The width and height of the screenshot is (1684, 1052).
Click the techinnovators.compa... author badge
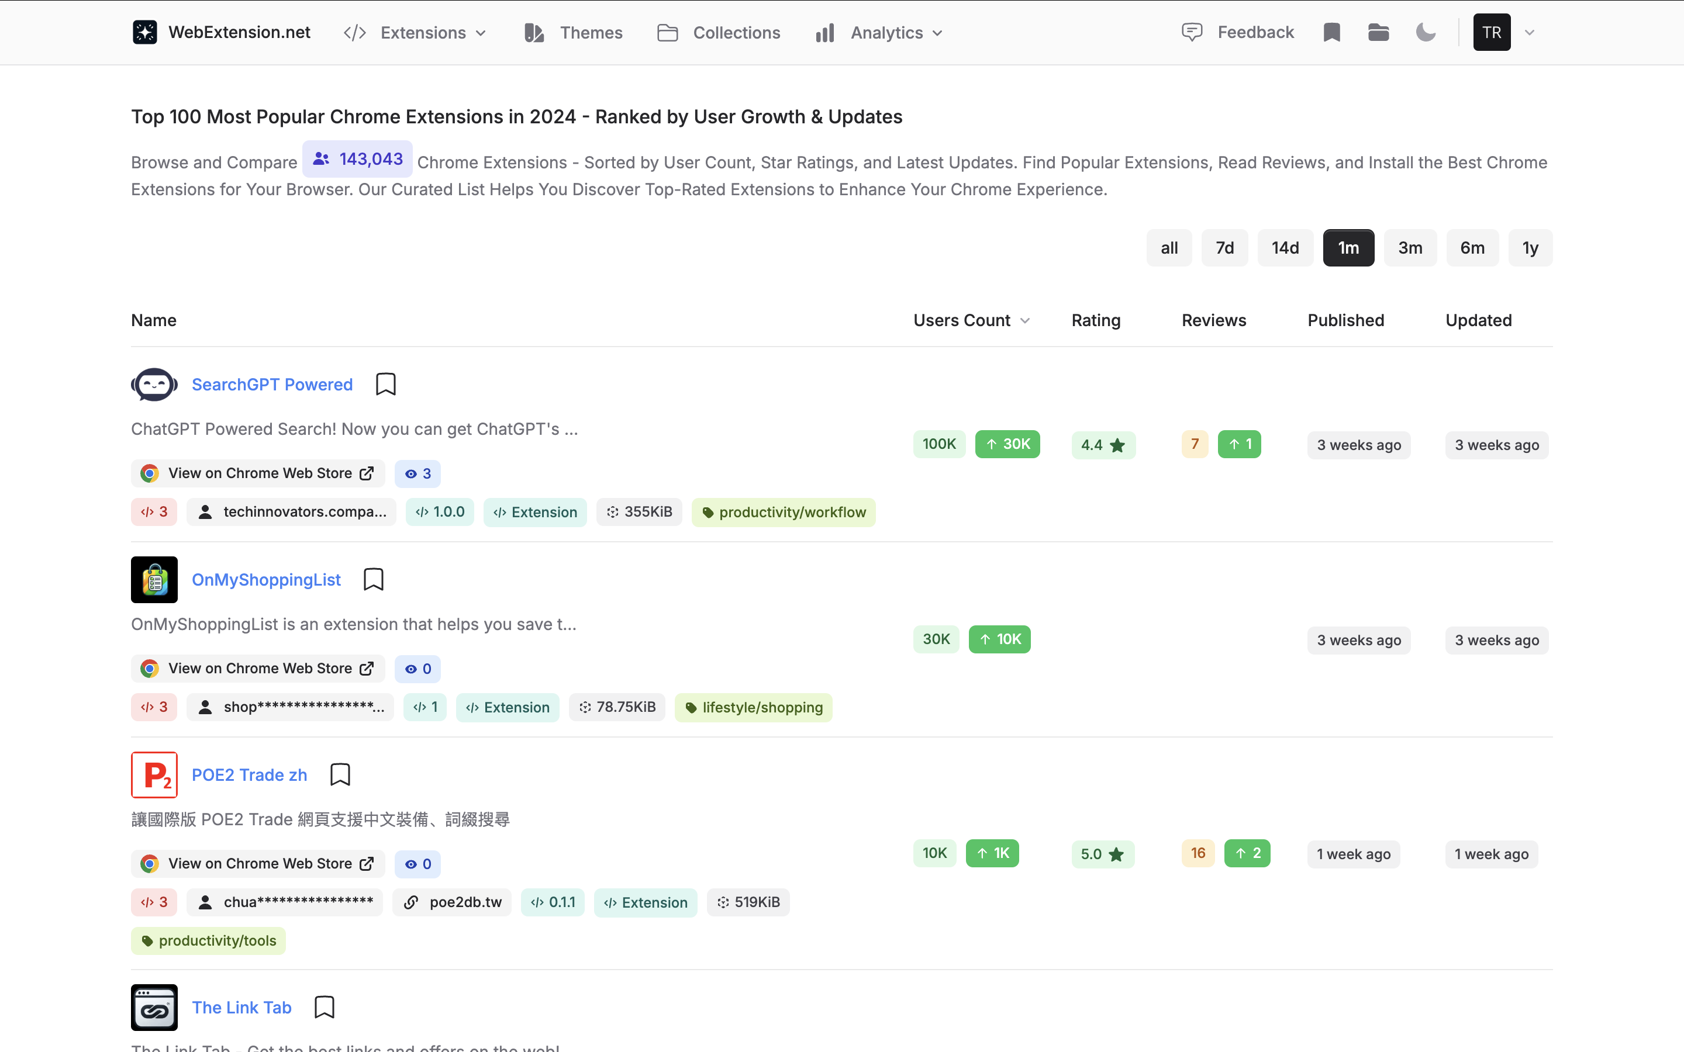click(x=292, y=512)
